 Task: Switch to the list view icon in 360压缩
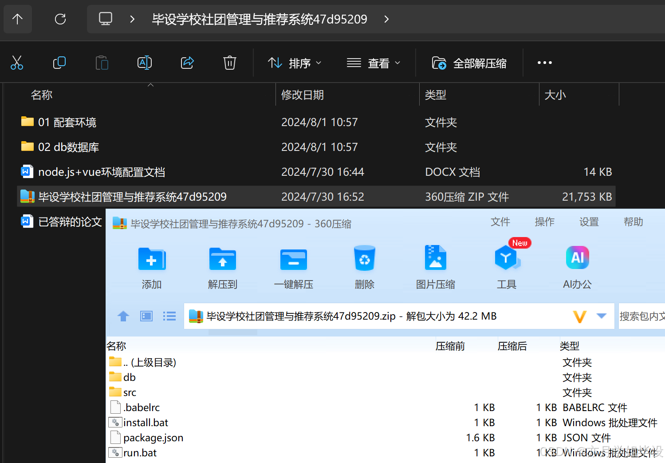(169, 316)
